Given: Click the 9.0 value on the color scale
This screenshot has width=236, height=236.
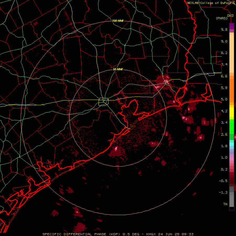Looking at the screenshot, I should [224, 41].
